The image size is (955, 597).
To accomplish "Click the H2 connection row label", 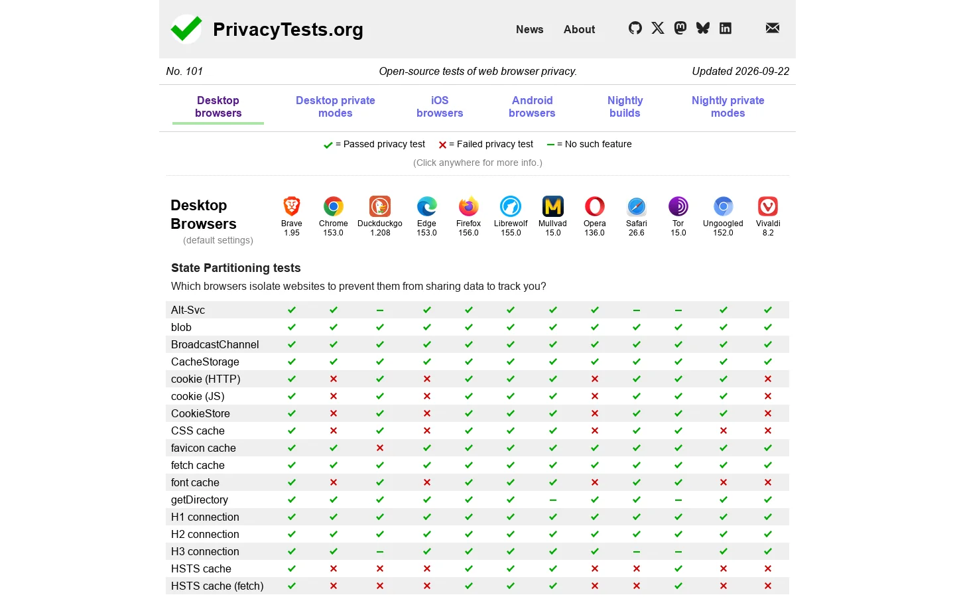I will 205,534.
